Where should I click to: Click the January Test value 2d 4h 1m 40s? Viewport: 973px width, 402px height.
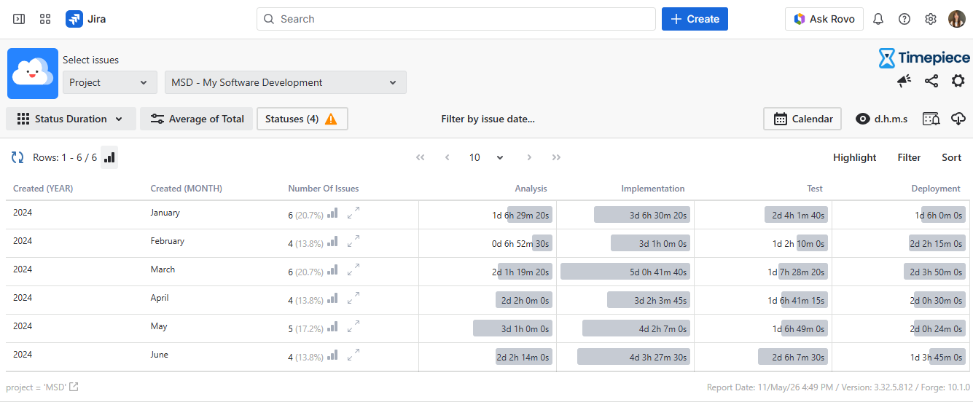pos(796,215)
